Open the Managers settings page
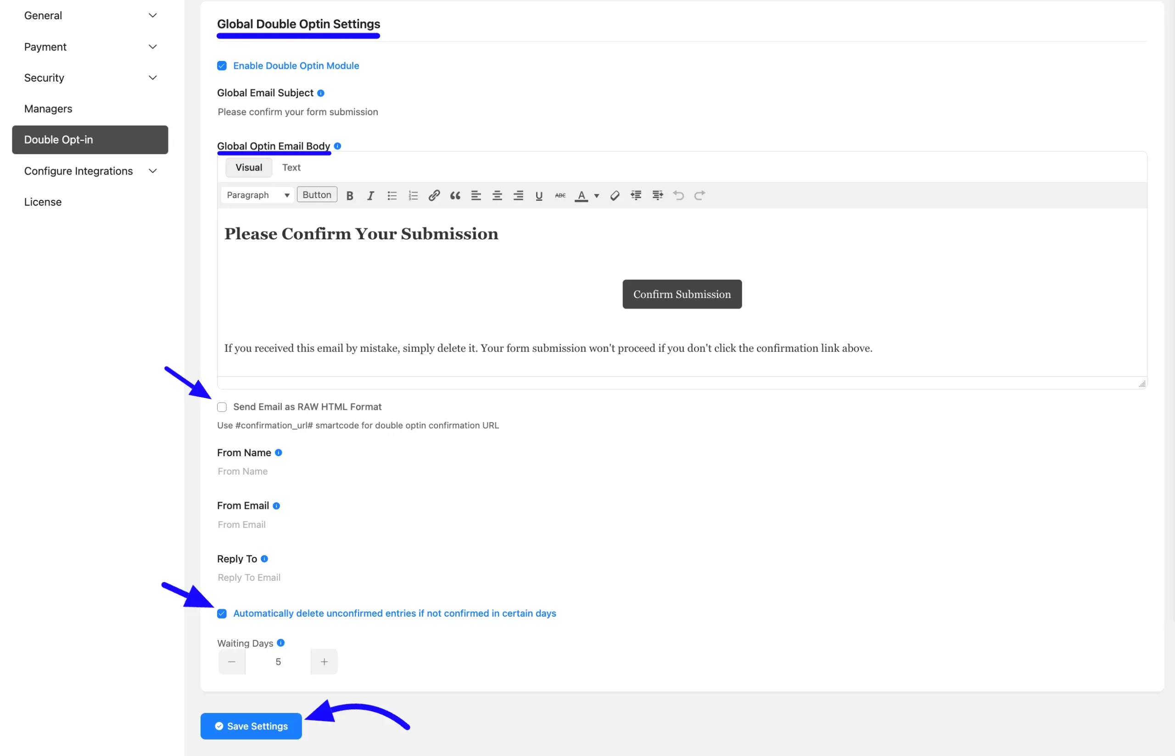The image size is (1175, 756). point(48,109)
